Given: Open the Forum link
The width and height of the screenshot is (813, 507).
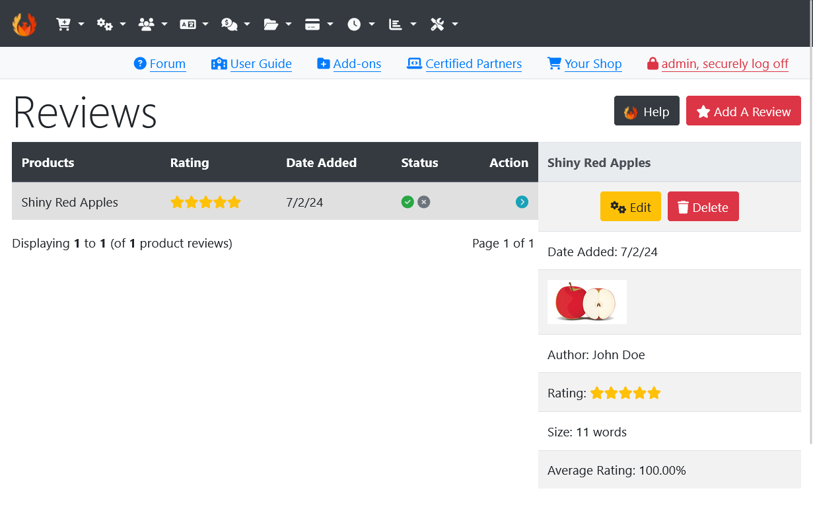Looking at the screenshot, I should [x=167, y=64].
